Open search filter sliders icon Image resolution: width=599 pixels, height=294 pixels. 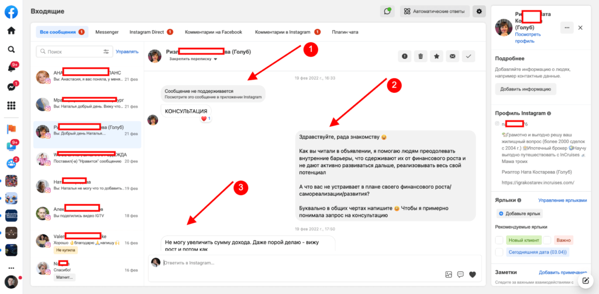click(x=106, y=51)
